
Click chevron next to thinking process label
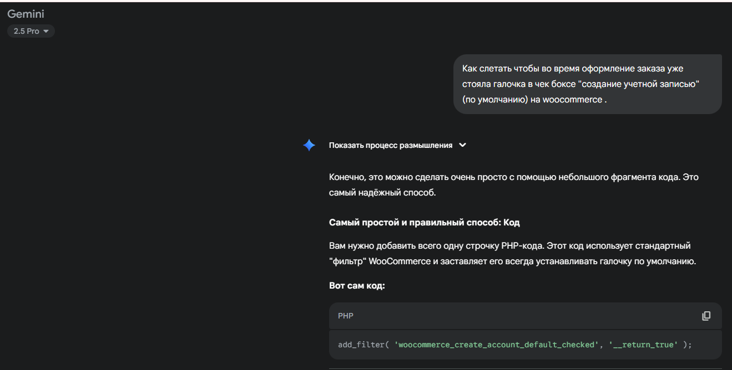pos(463,145)
